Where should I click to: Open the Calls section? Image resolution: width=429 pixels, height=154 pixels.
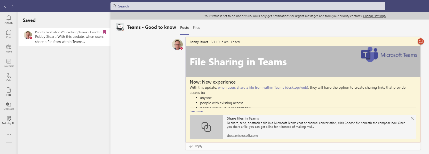click(9, 77)
